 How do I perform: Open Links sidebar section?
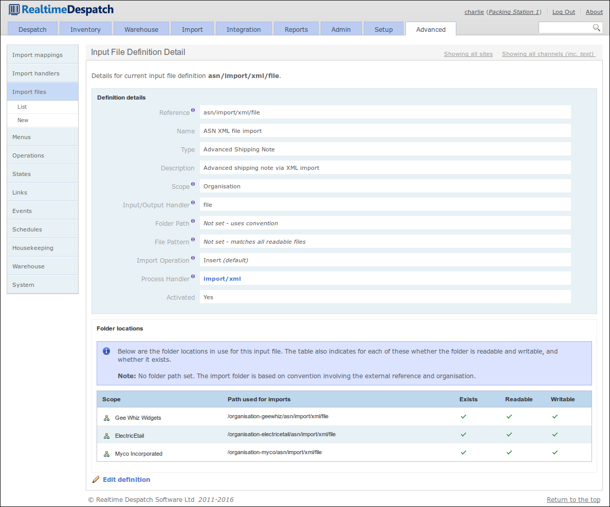(43, 192)
